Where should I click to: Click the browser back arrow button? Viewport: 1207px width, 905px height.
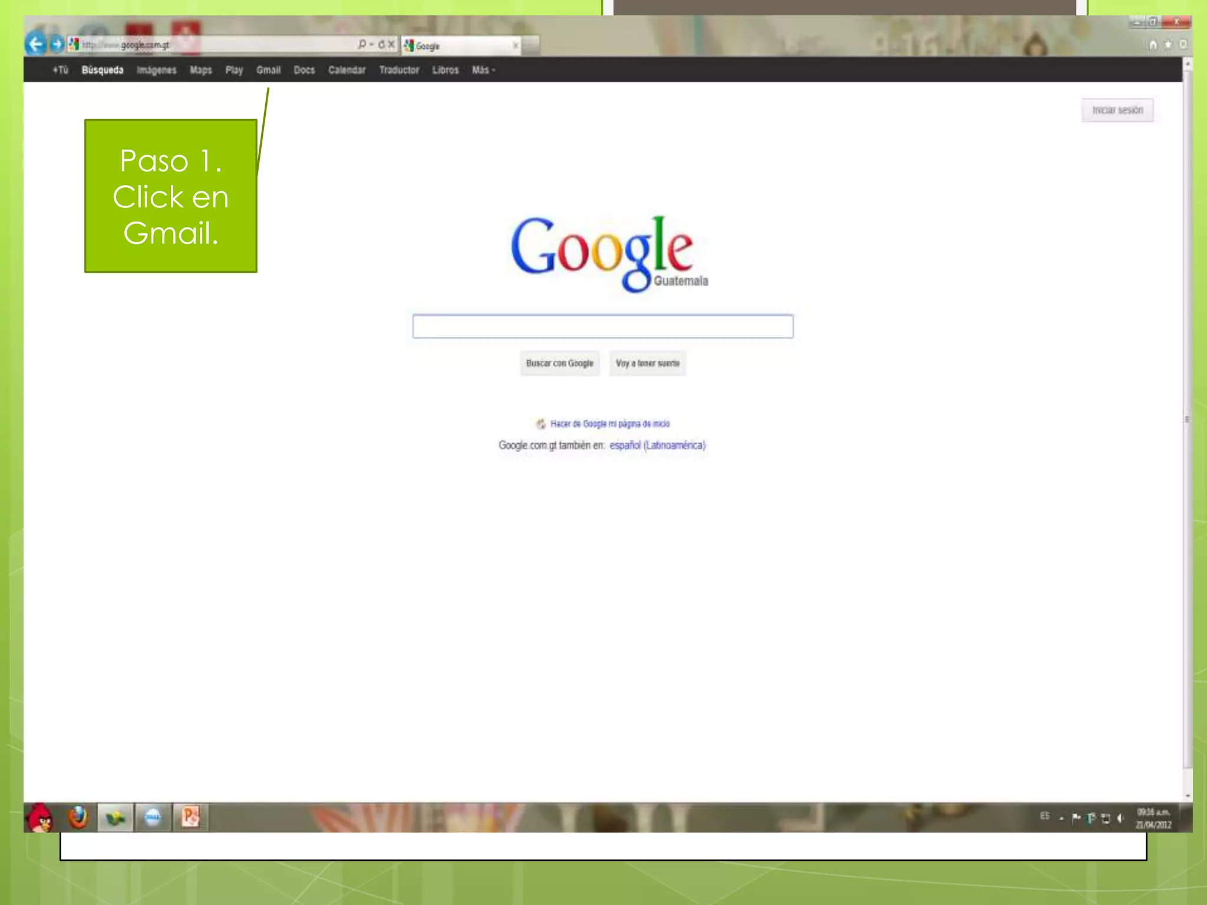pyautogui.click(x=35, y=44)
